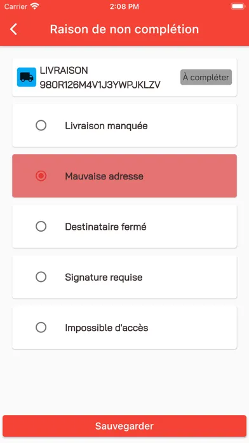Tap the 2:08 PM clock

(124, 6)
